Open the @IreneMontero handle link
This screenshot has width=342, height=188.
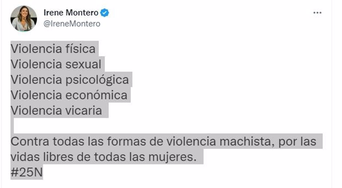click(x=72, y=24)
